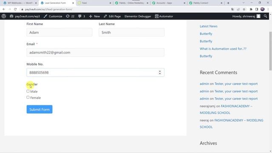This screenshot has width=272, height=153.
Task: Click the Mobile No. input field
Action: click(95, 73)
